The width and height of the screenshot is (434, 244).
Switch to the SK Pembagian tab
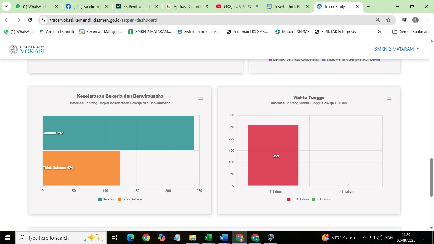[137, 6]
